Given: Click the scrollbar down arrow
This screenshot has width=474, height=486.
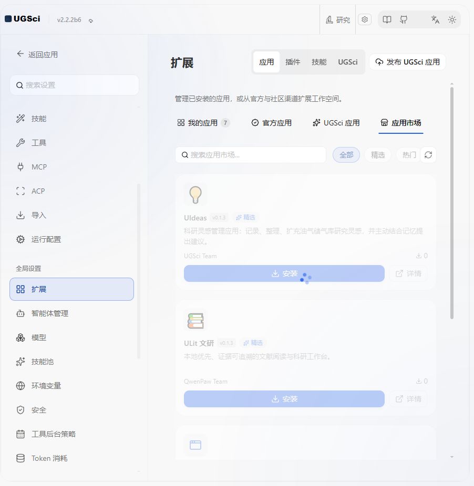Looking at the screenshot, I should pos(452,457).
